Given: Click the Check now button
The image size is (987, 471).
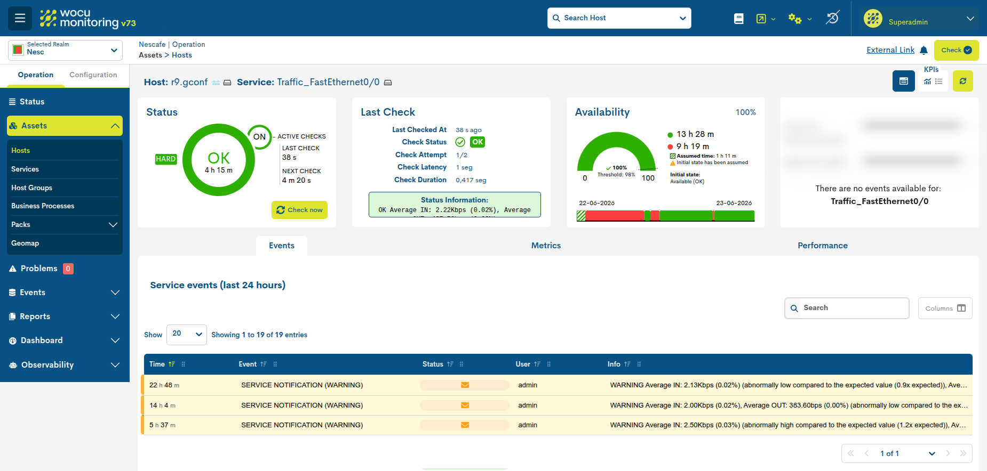Looking at the screenshot, I should tap(299, 210).
